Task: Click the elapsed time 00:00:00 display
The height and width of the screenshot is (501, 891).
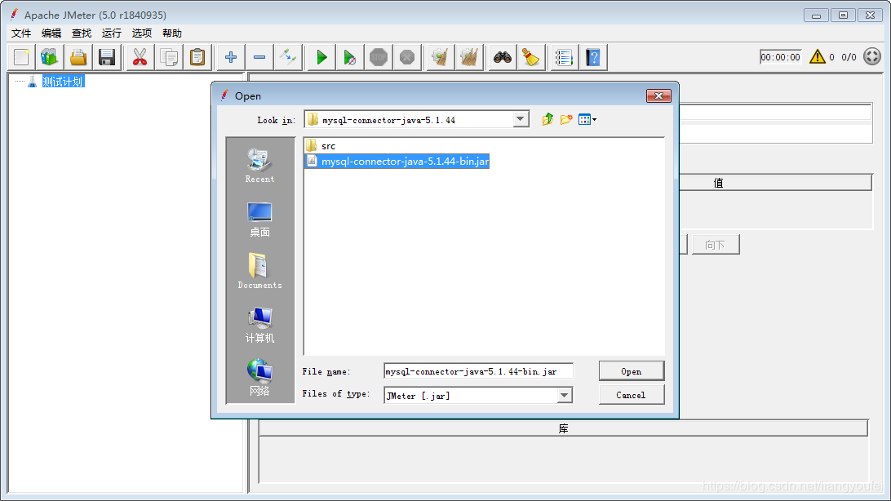Action: click(780, 57)
